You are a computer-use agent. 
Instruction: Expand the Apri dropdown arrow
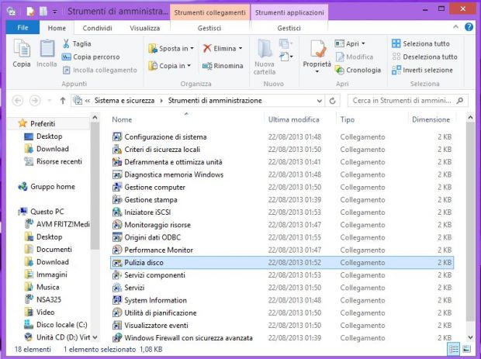[x=364, y=44]
